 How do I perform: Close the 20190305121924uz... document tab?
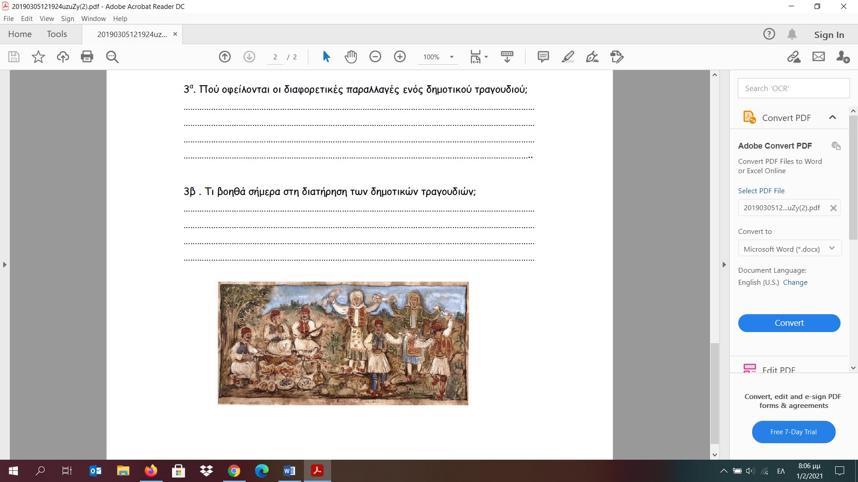175,34
